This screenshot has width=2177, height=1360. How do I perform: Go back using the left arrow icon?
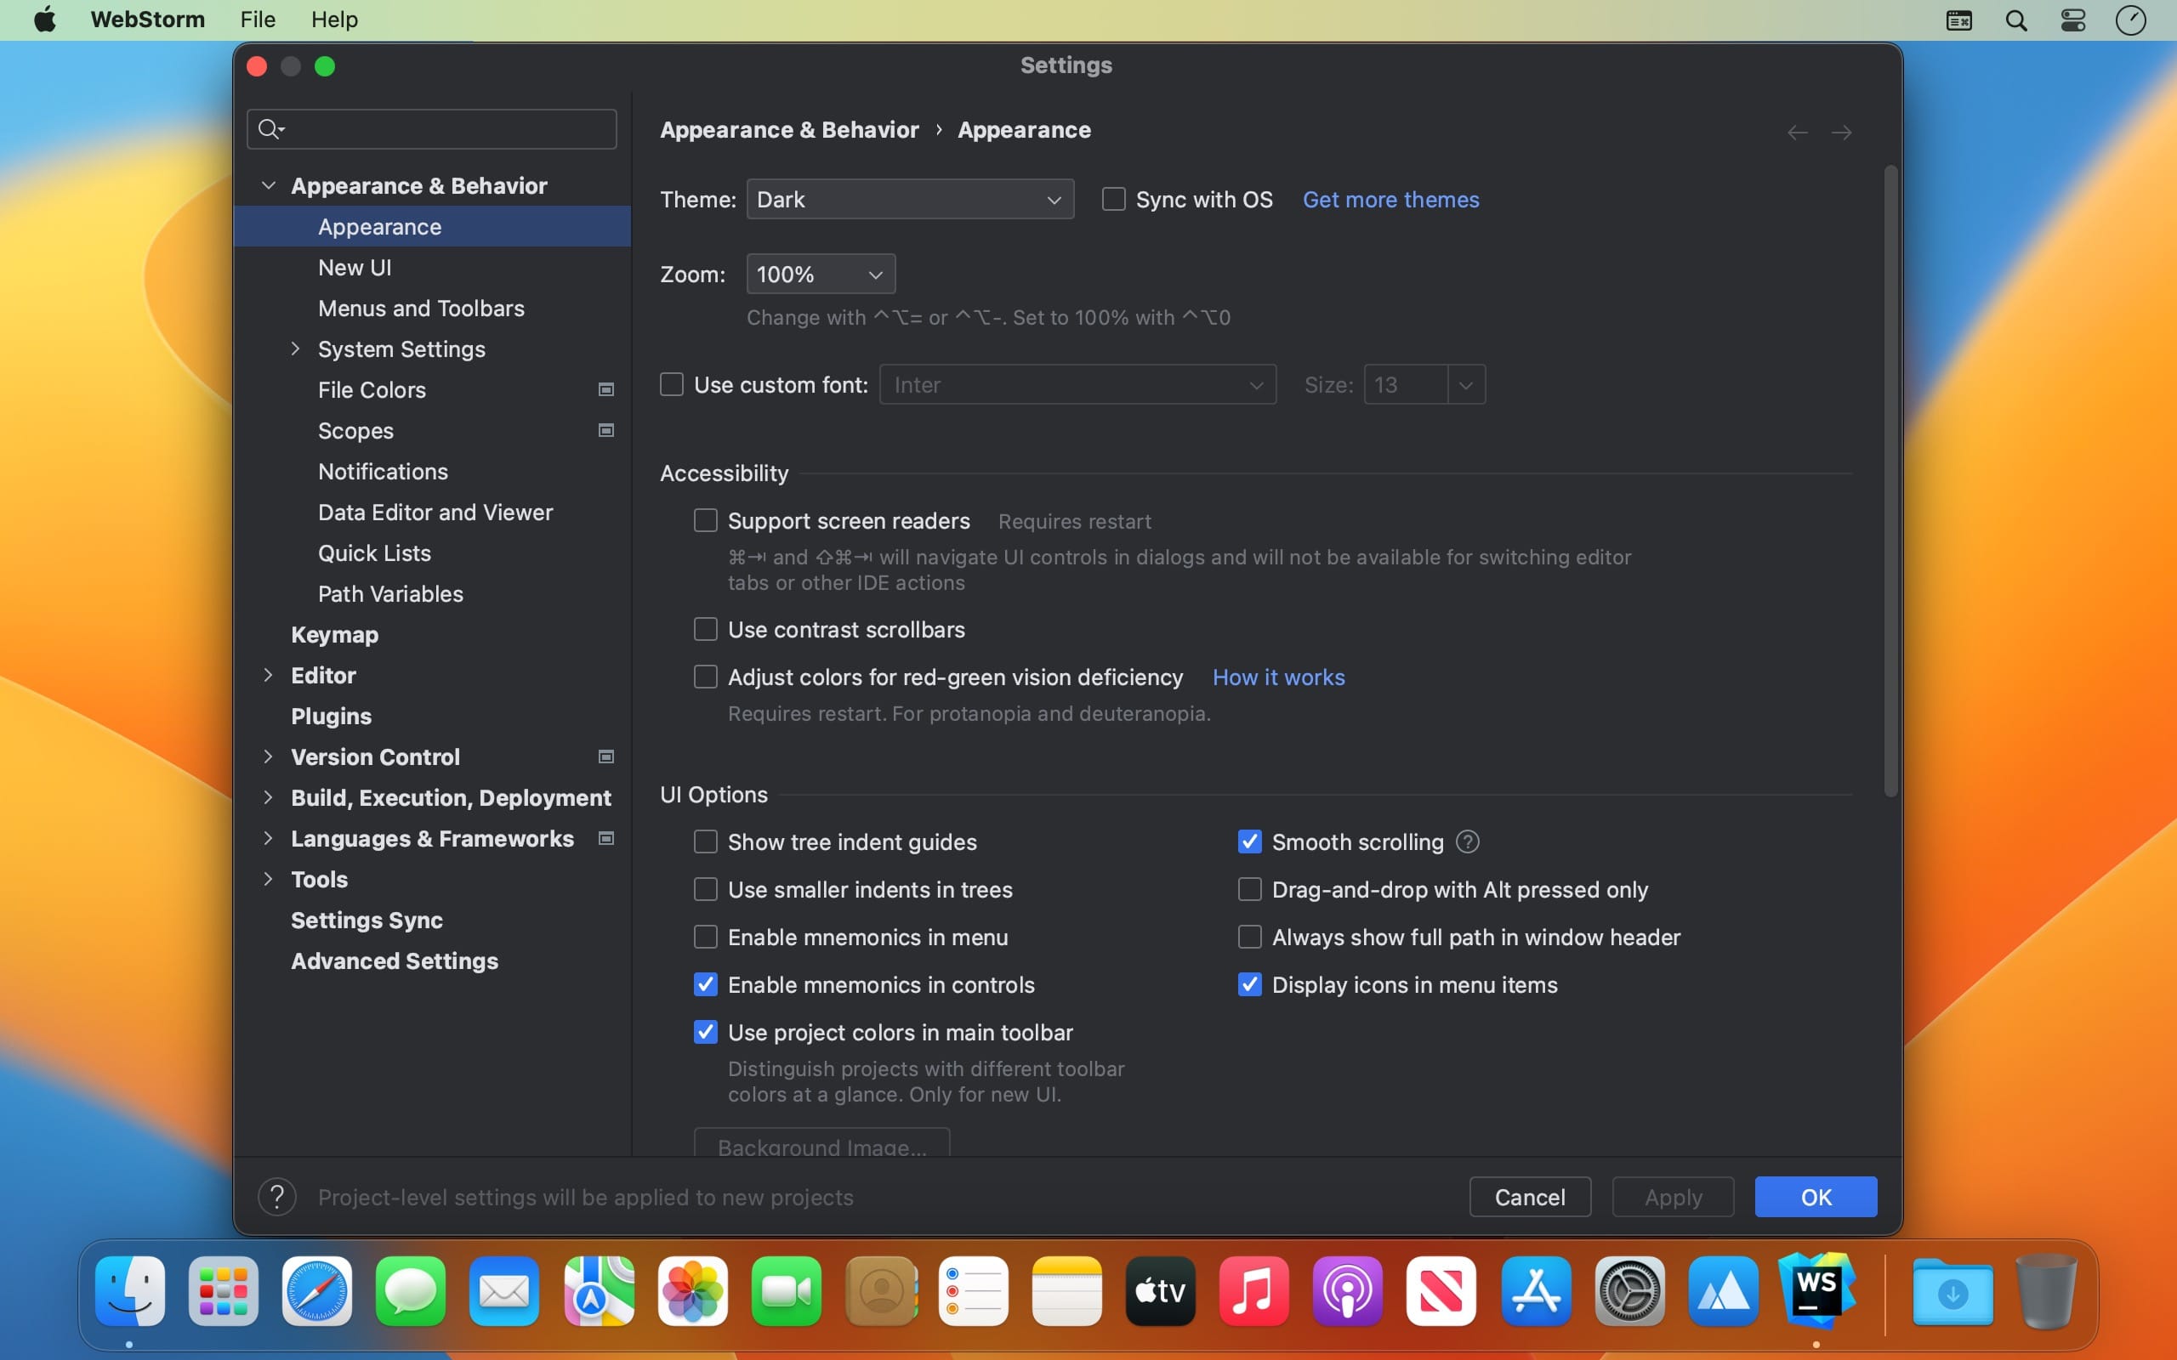(x=1798, y=133)
